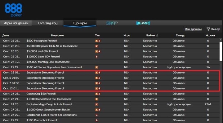
Task: Open the Игры на деньги tab
Action: (x=16, y=23)
